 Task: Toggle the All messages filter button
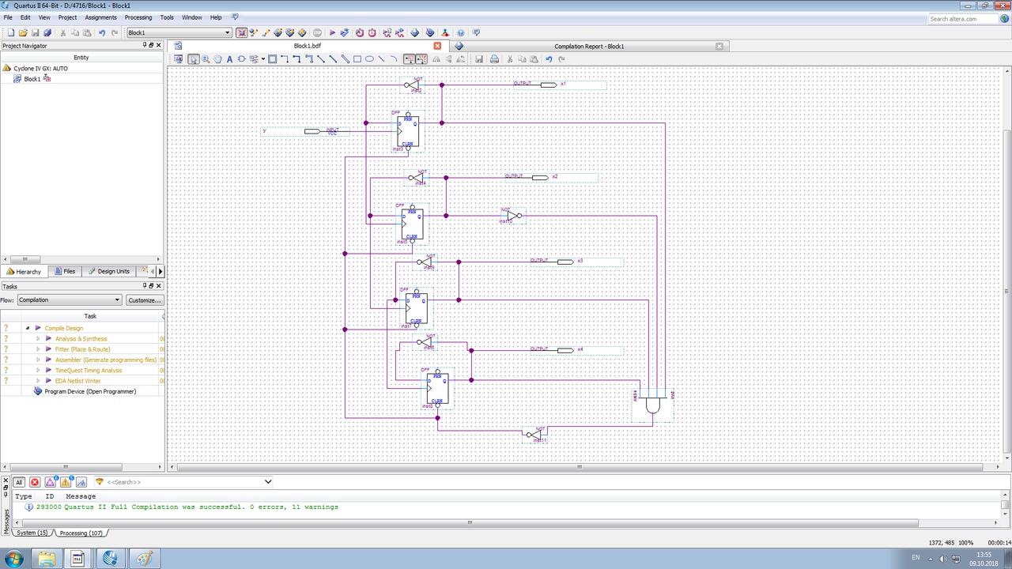(19, 482)
